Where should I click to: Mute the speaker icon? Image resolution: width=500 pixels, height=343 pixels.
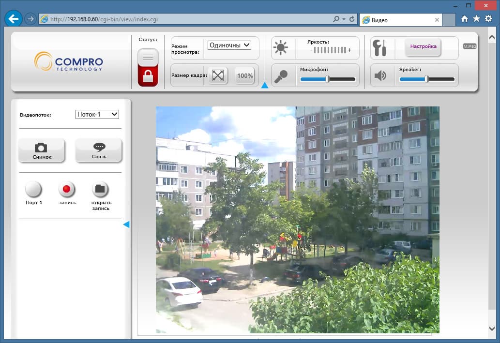[380, 75]
